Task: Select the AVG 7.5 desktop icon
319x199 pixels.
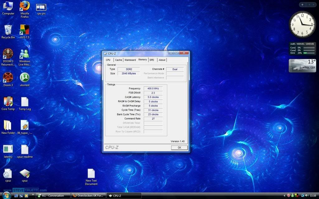Action: (x=25, y=31)
